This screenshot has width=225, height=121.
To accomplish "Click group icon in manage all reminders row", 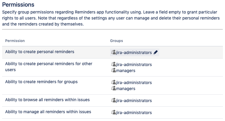I will pyautogui.click(x=114, y=113).
